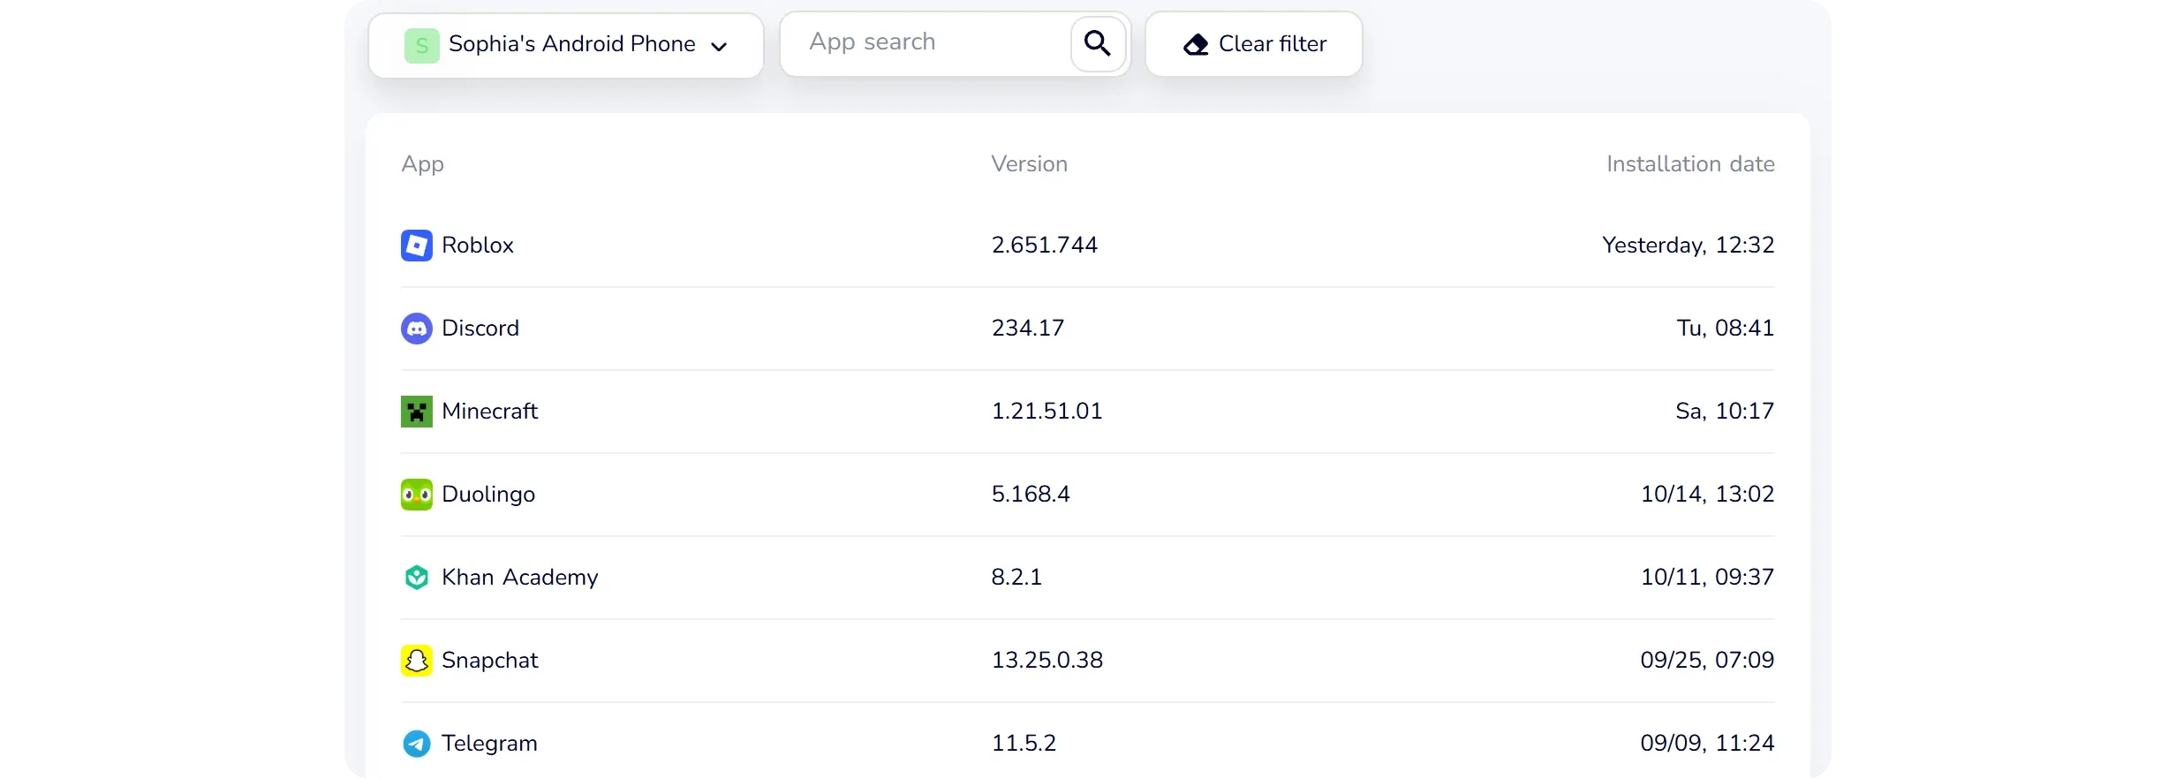Click the Minecraft app icon
Screen dimensions: 2176x779
click(417, 412)
